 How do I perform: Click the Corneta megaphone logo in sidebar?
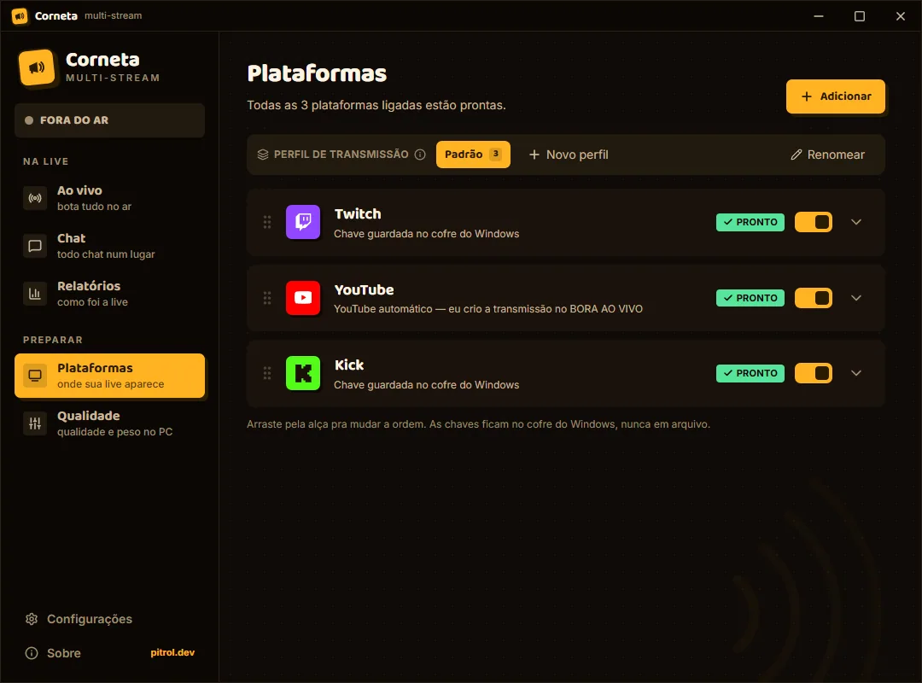point(37,67)
